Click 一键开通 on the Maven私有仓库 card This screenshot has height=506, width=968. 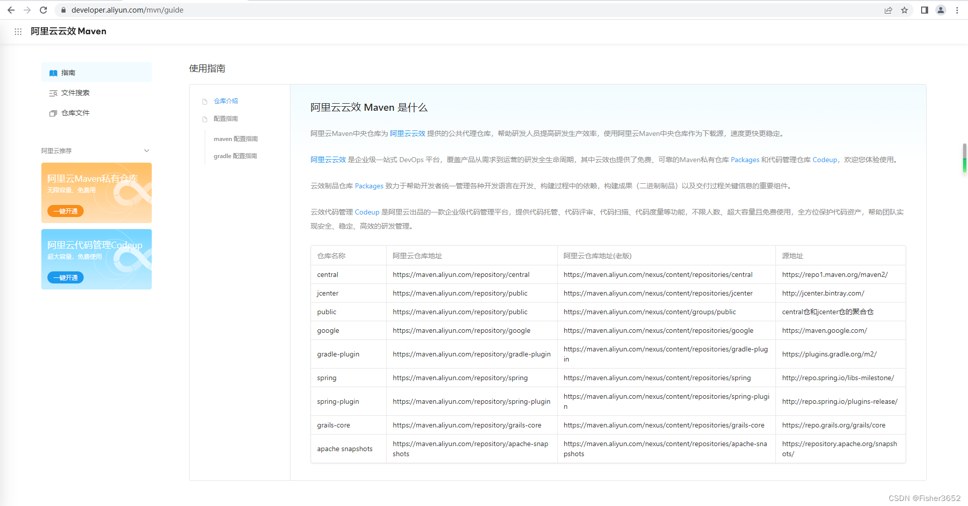[66, 211]
